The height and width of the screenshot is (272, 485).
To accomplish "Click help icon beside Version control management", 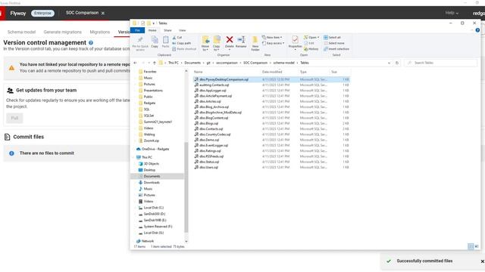I will (x=91, y=43).
